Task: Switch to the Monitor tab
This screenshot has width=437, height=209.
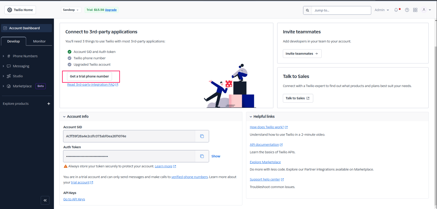Action: 39,41
